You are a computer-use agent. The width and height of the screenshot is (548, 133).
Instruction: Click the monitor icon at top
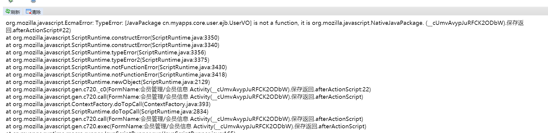[33, 1]
